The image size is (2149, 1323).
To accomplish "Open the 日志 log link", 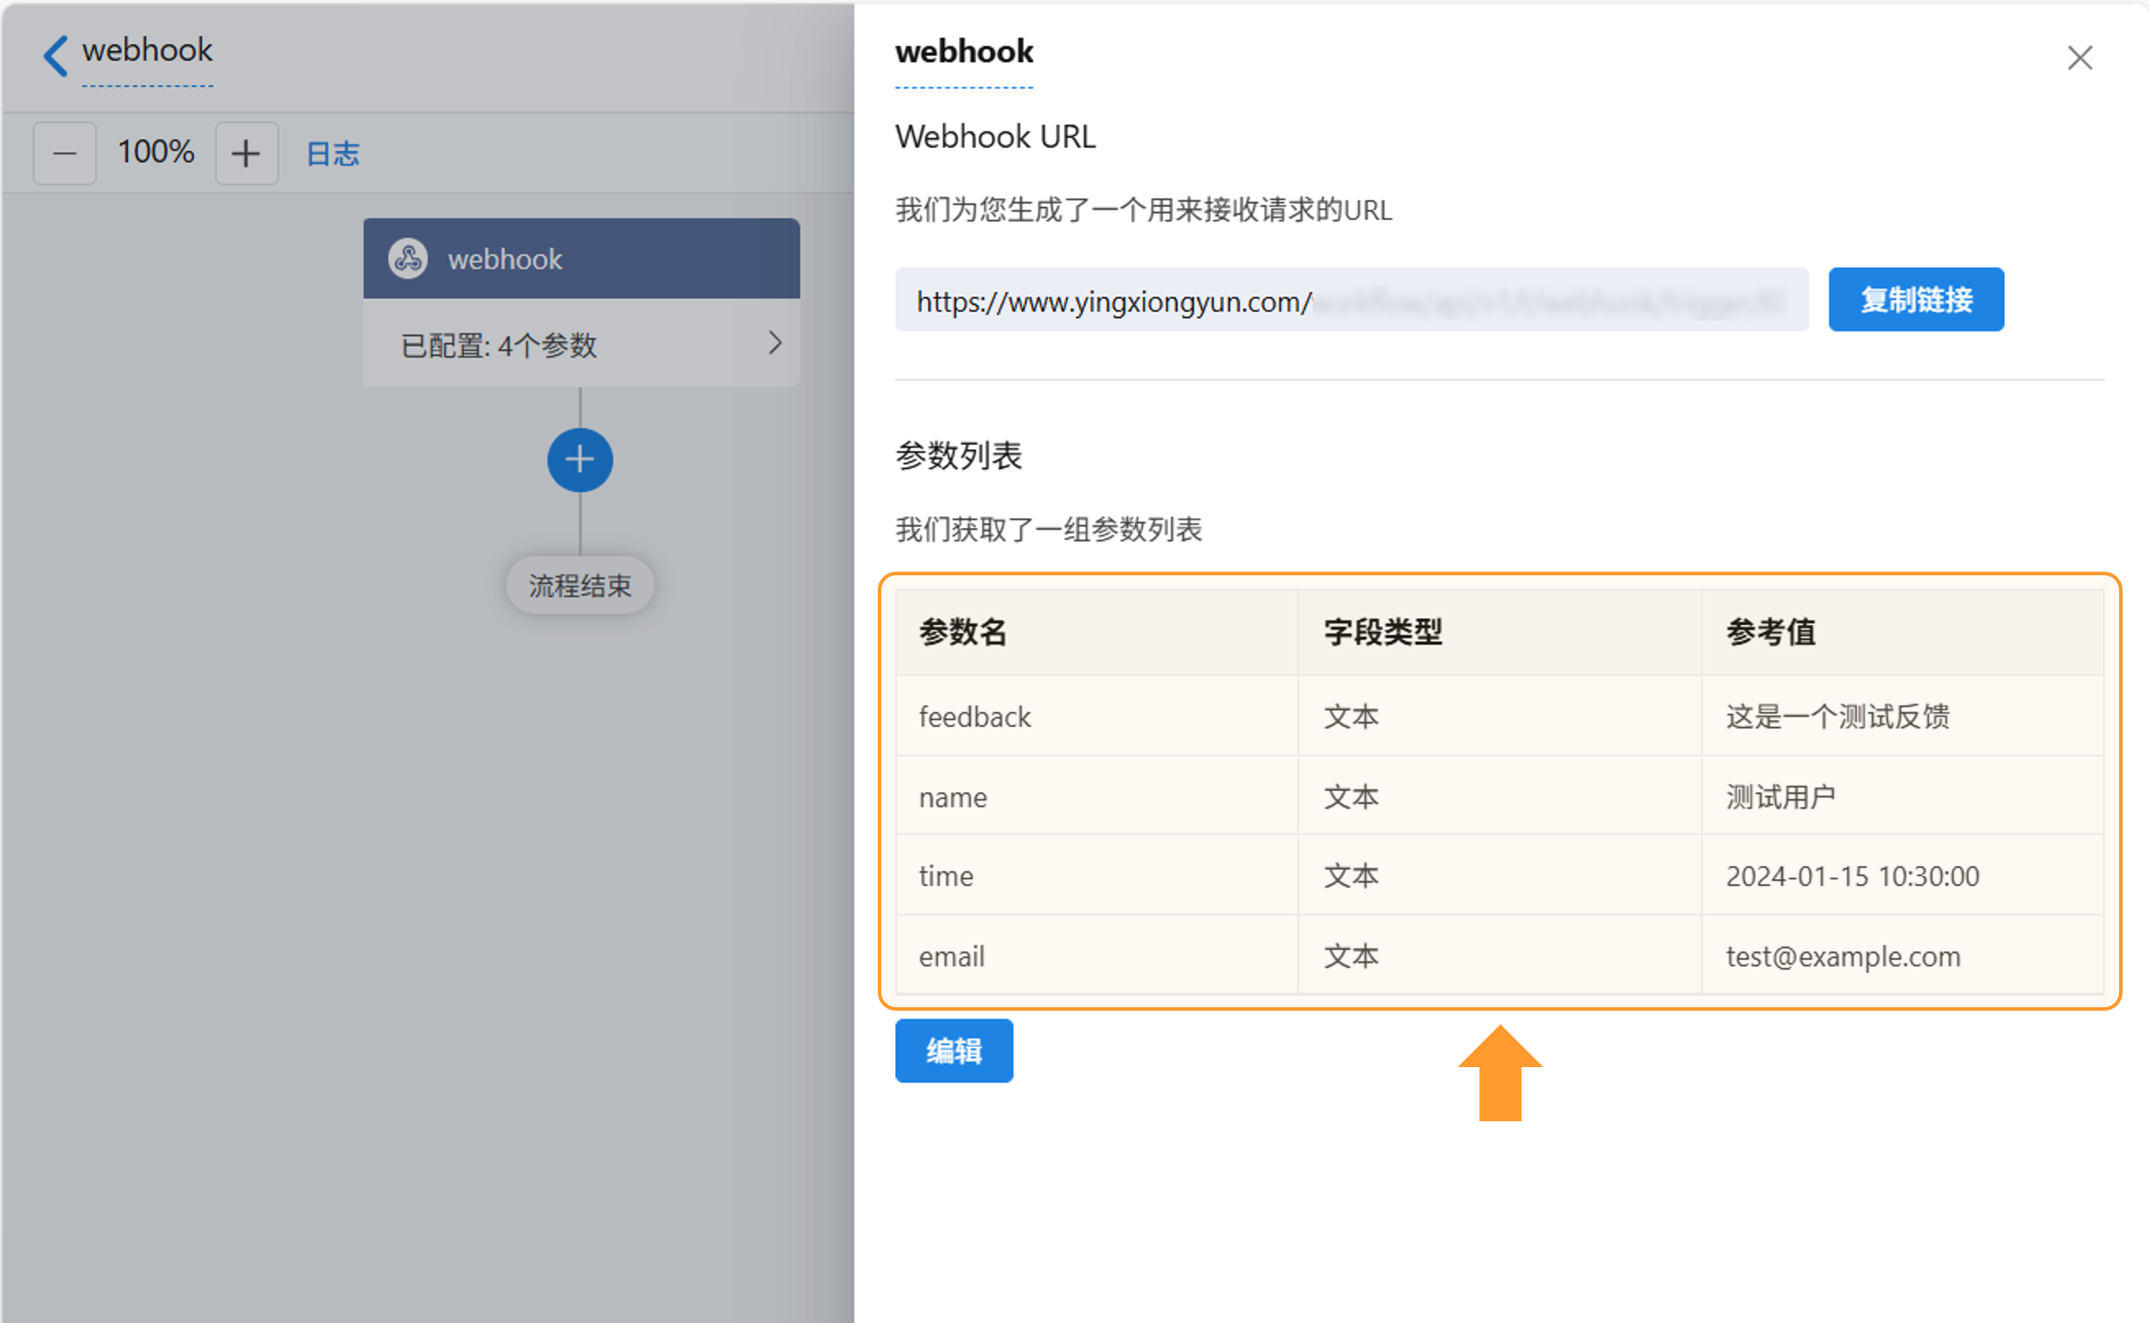I will coord(332,154).
